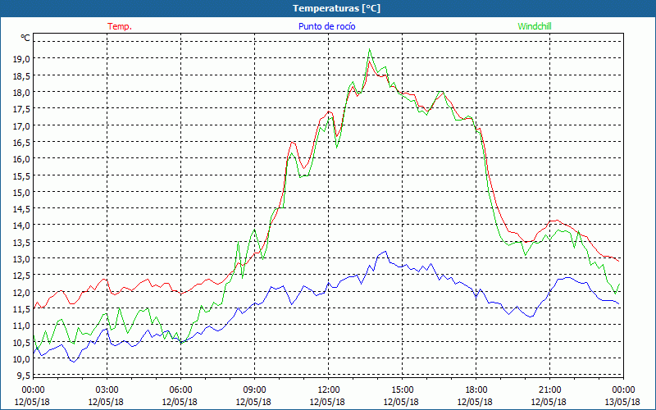Click the 09:00 time axis label
The image size is (656, 410).
coord(254,390)
